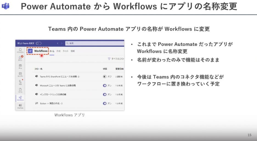
Task: Select the Teams icon in sidebar
Action: (20, 66)
